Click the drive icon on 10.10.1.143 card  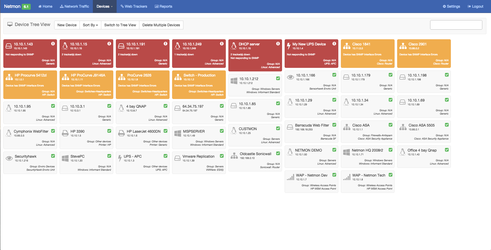pos(9,46)
